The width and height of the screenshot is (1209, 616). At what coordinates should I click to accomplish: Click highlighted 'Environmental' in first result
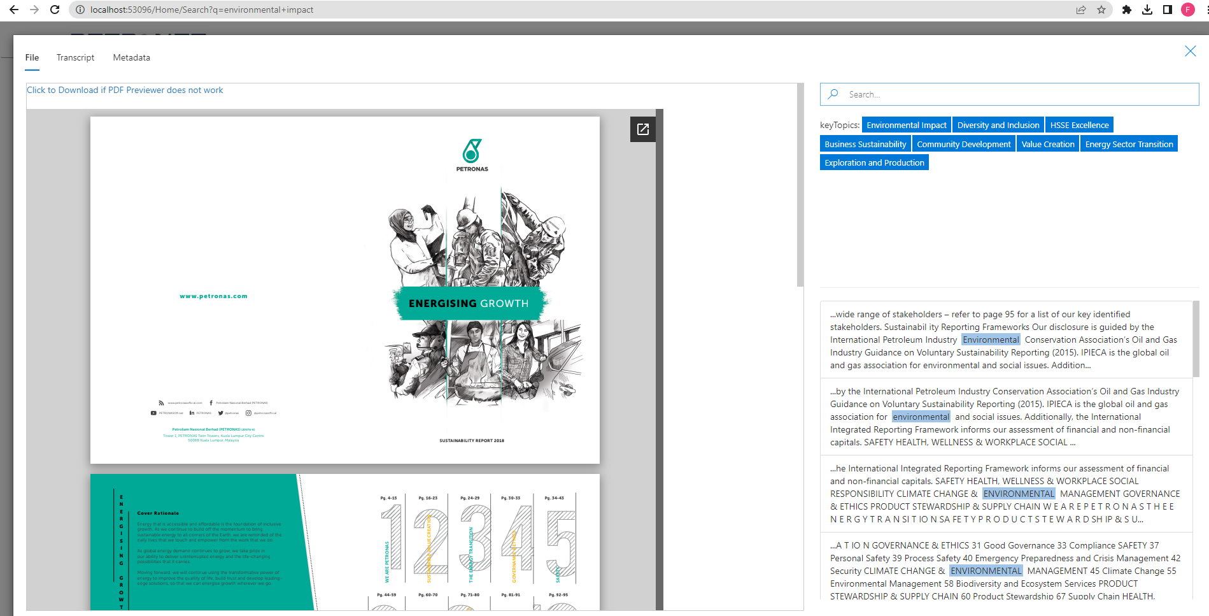coord(991,340)
